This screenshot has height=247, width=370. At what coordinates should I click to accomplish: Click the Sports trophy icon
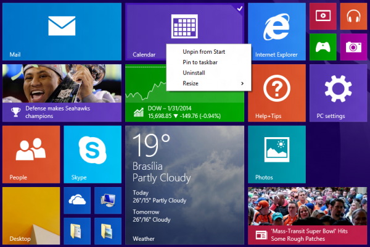16,112
